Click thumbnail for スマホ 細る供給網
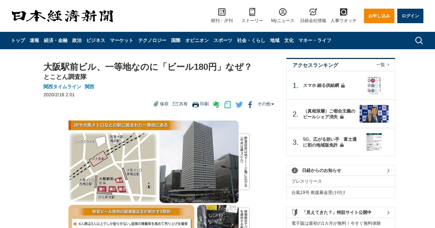 tap(374, 85)
